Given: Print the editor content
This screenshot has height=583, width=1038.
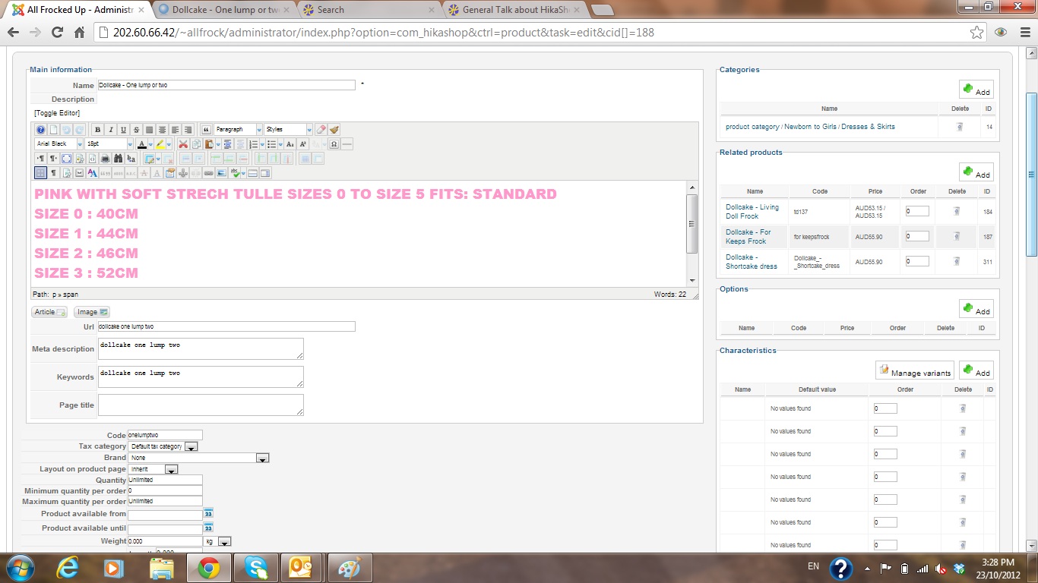Looking at the screenshot, I should pyautogui.click(x=105, y=159).
